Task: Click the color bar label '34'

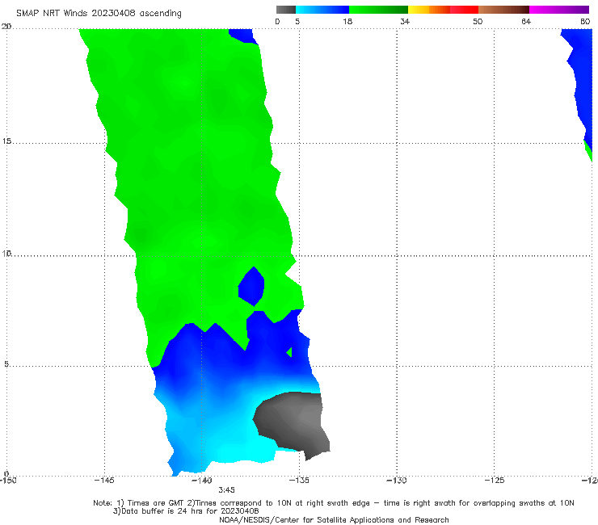Action: [405, 22]
